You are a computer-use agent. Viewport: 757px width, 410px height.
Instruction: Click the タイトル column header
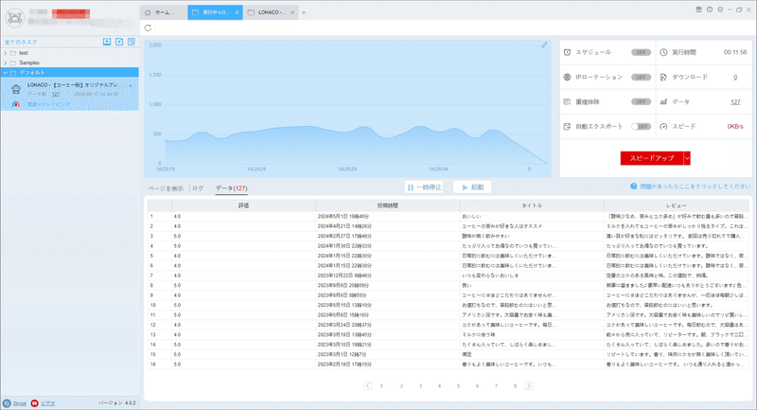pyautogui.click(x=532, y=205)
